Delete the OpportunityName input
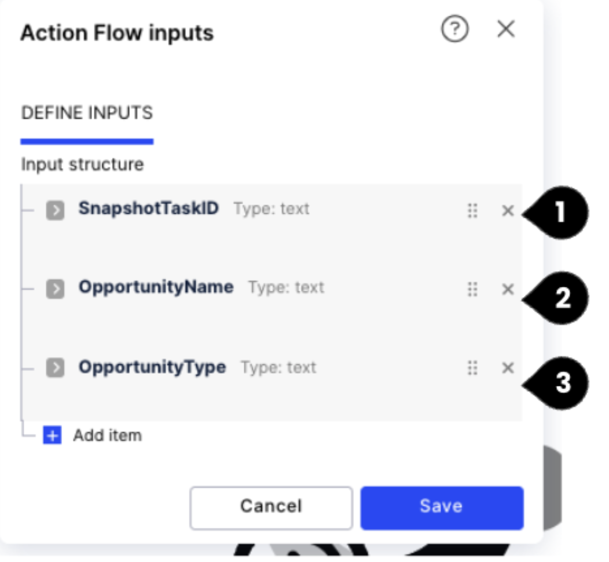Viewport: 609px width, 562px height. click(508, 289)
